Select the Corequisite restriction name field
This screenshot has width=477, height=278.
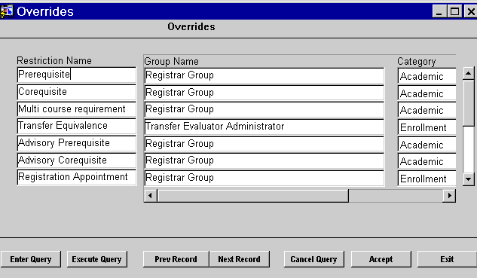click(77, 92)
